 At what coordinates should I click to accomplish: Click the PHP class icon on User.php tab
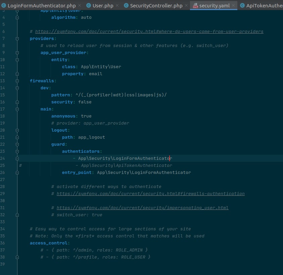click(x=89, y=6)
